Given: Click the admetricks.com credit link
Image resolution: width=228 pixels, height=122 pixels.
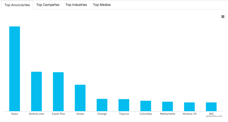Looking at the screenshot, I should [x=214, y=116].
